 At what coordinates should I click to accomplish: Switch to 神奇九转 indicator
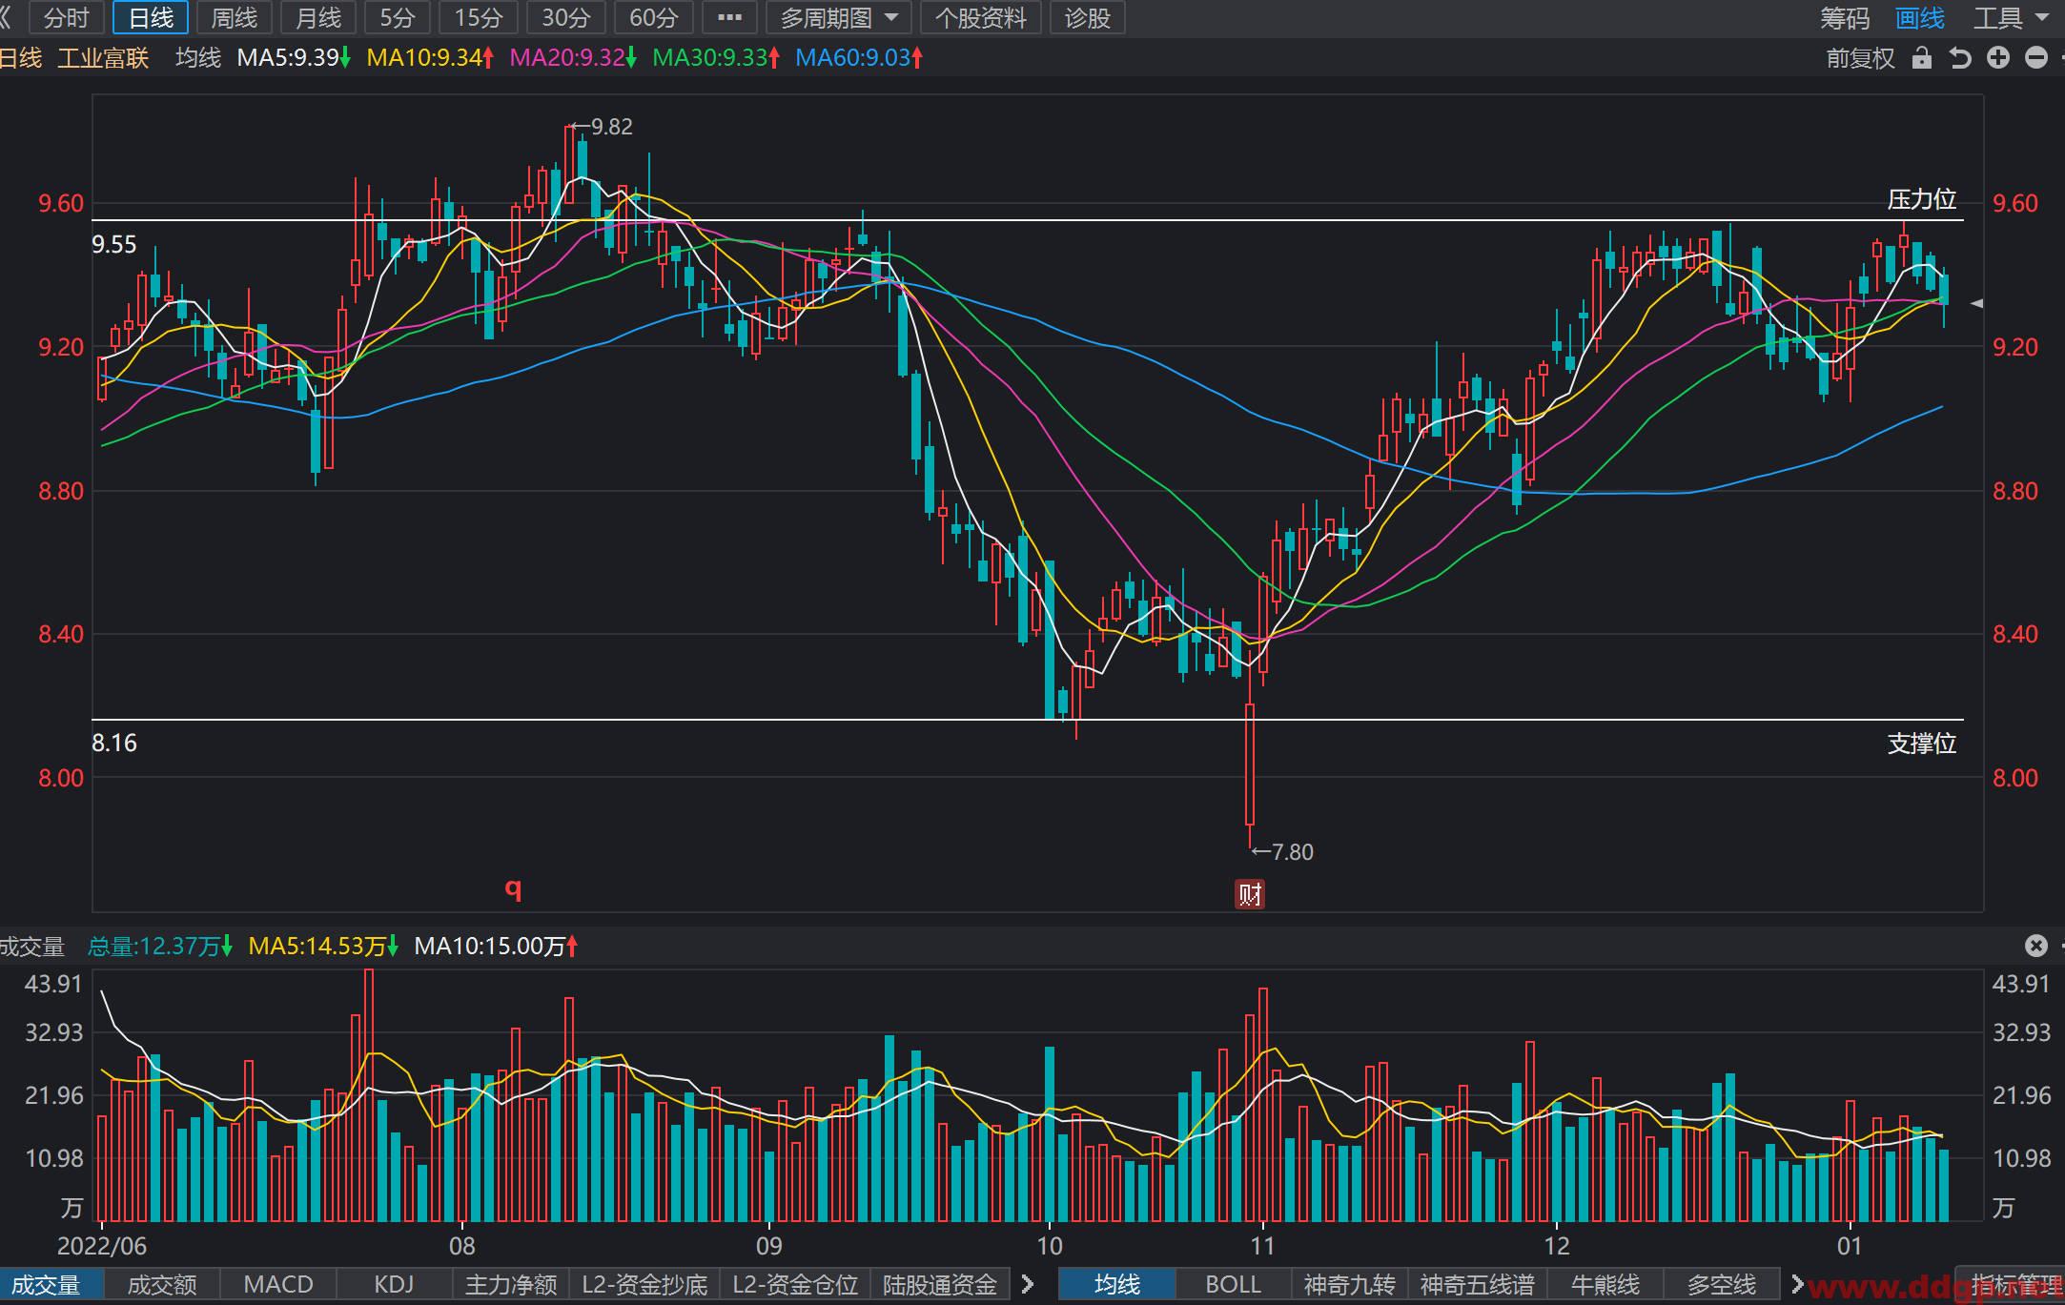(x=1350, y=1285)
